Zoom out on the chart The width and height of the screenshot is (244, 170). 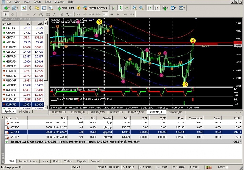[141, 8]
